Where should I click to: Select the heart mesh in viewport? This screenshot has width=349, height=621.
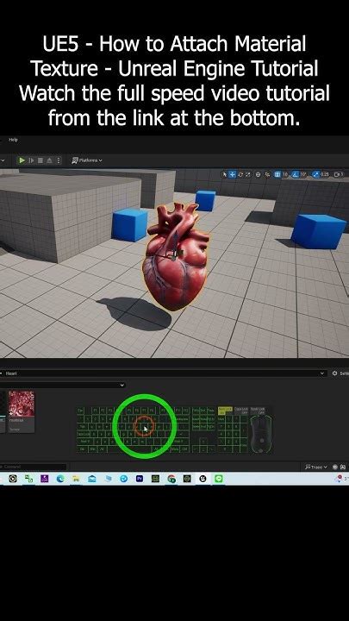[x=174, y=257]
